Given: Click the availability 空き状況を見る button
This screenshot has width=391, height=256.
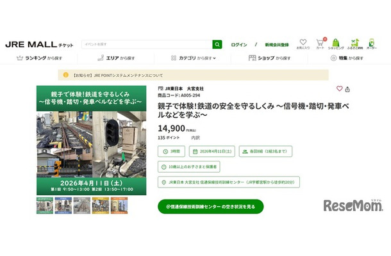Looking at the screenshot, I should tap(211, 207).
